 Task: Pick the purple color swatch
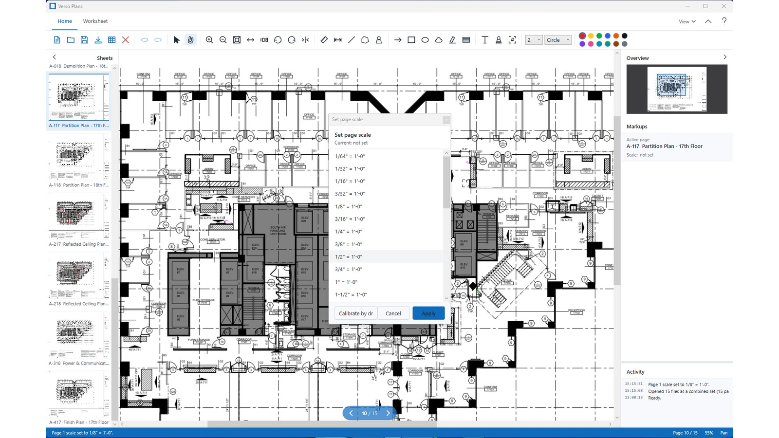click(582, 44)
